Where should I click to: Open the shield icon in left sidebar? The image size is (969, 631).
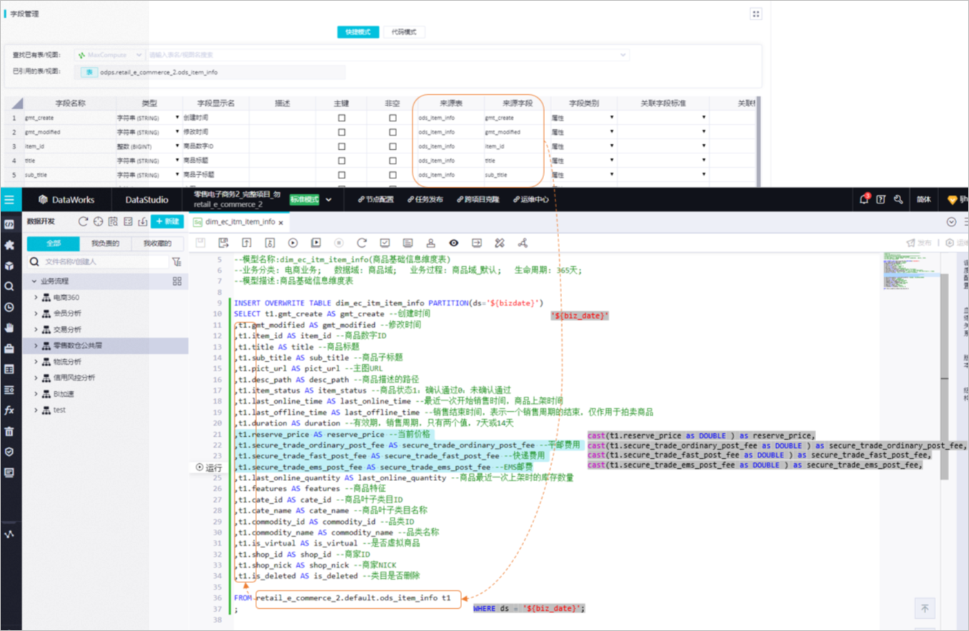(9, 452)
